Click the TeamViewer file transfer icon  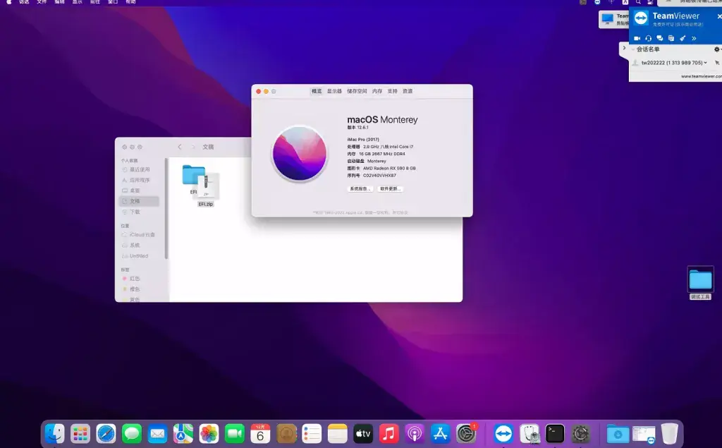click(671, 38)
